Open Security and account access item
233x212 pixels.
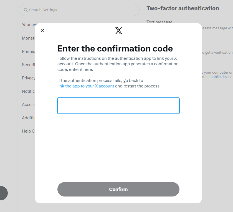29,65
